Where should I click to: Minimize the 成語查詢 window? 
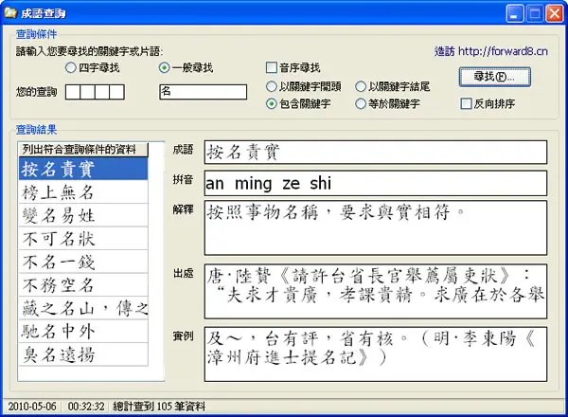coord(514,14)
